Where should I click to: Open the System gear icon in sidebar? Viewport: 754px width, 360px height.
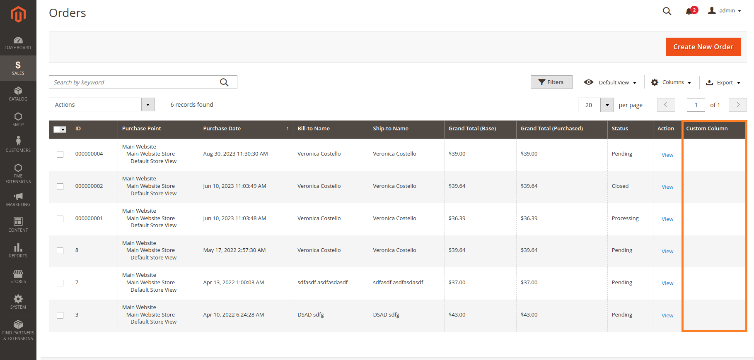coord(18,299)
